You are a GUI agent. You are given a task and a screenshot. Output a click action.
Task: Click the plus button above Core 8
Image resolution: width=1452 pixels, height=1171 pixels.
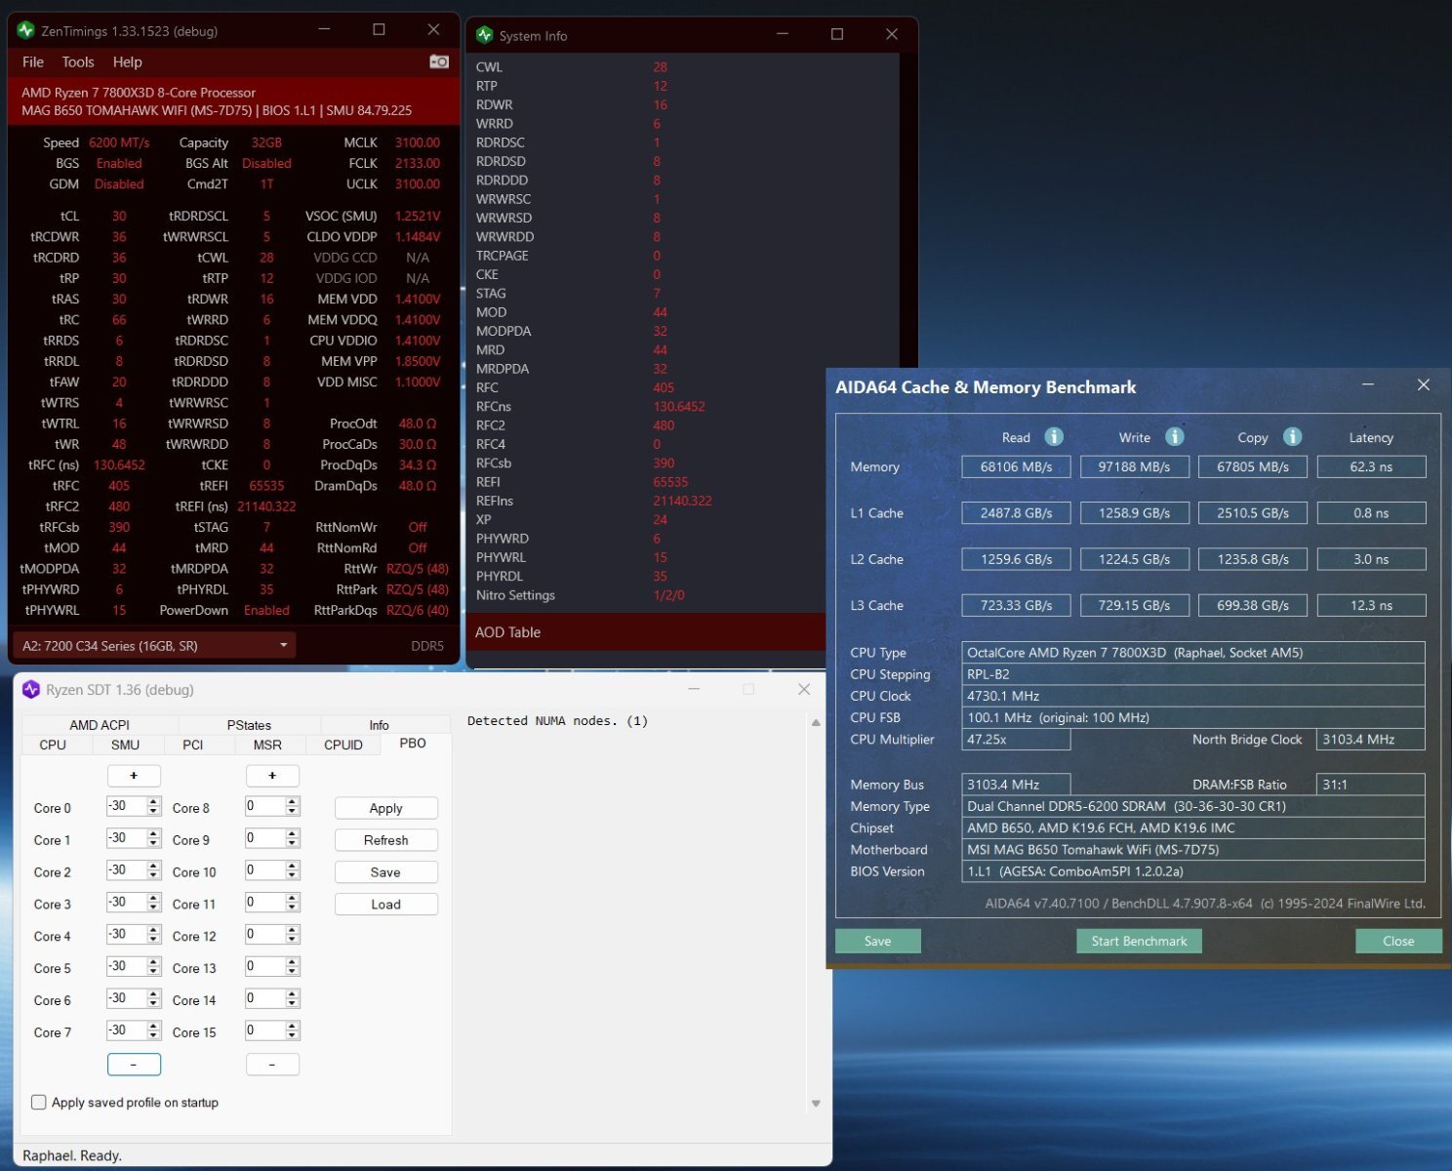coord(272,776)
